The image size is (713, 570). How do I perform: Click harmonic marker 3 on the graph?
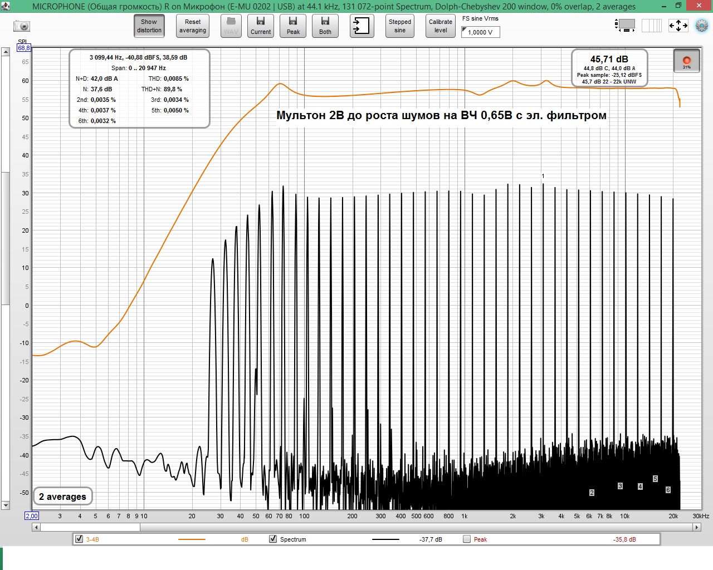point(620,486)
